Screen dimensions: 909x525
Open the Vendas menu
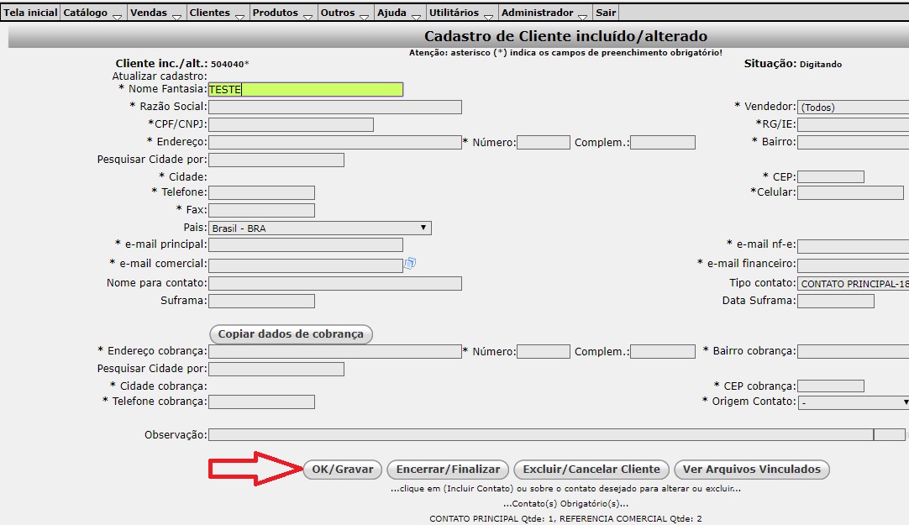coord(155,13)
